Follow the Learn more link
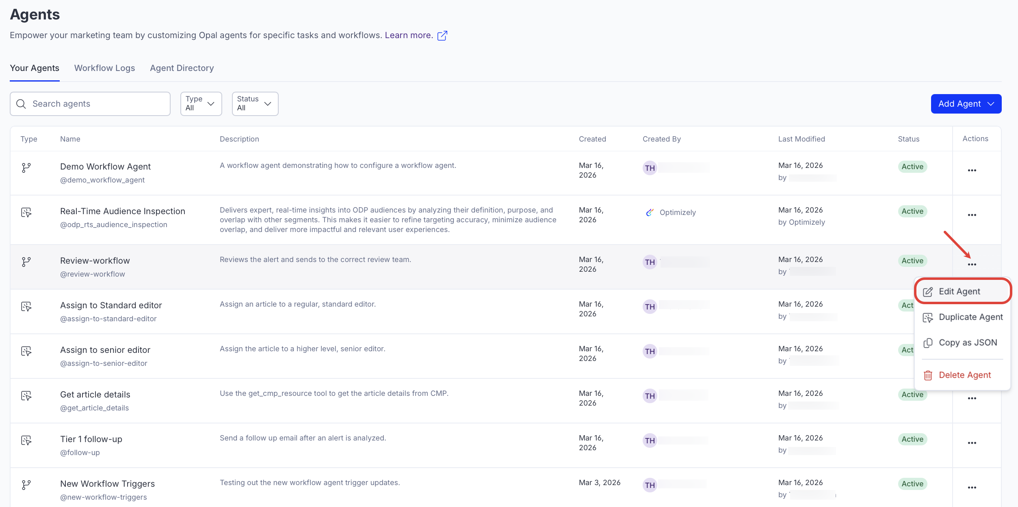 tap(408, 35)
